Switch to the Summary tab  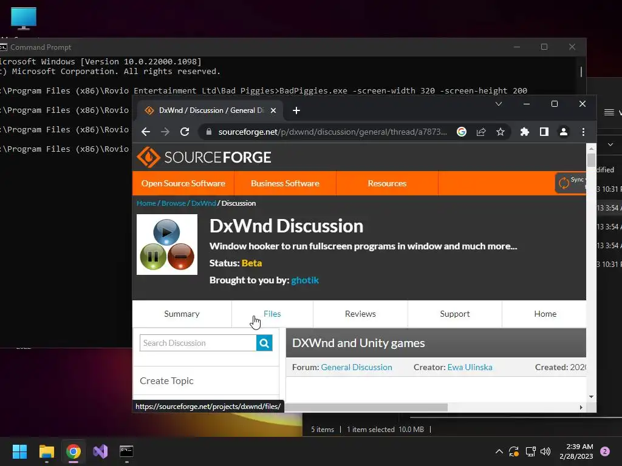[182, 314]
